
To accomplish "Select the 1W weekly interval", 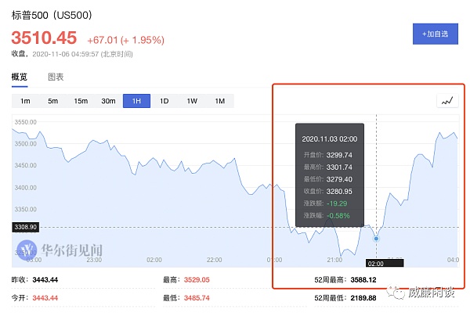I will click(192, 101).
